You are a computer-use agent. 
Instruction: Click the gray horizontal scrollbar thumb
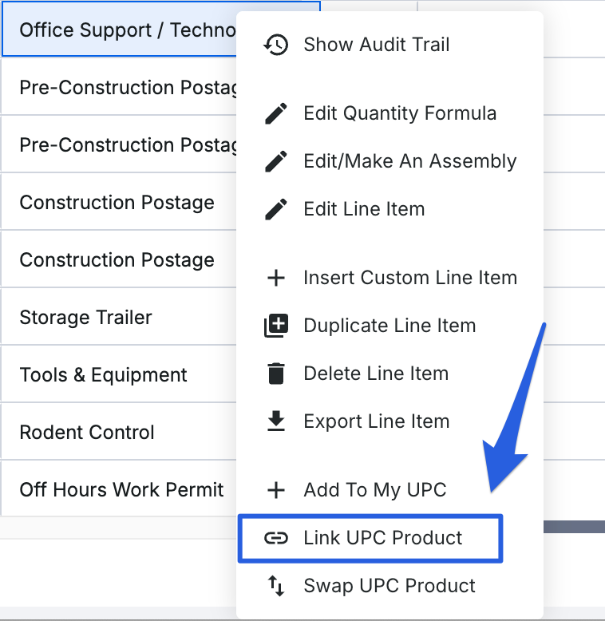573,527
